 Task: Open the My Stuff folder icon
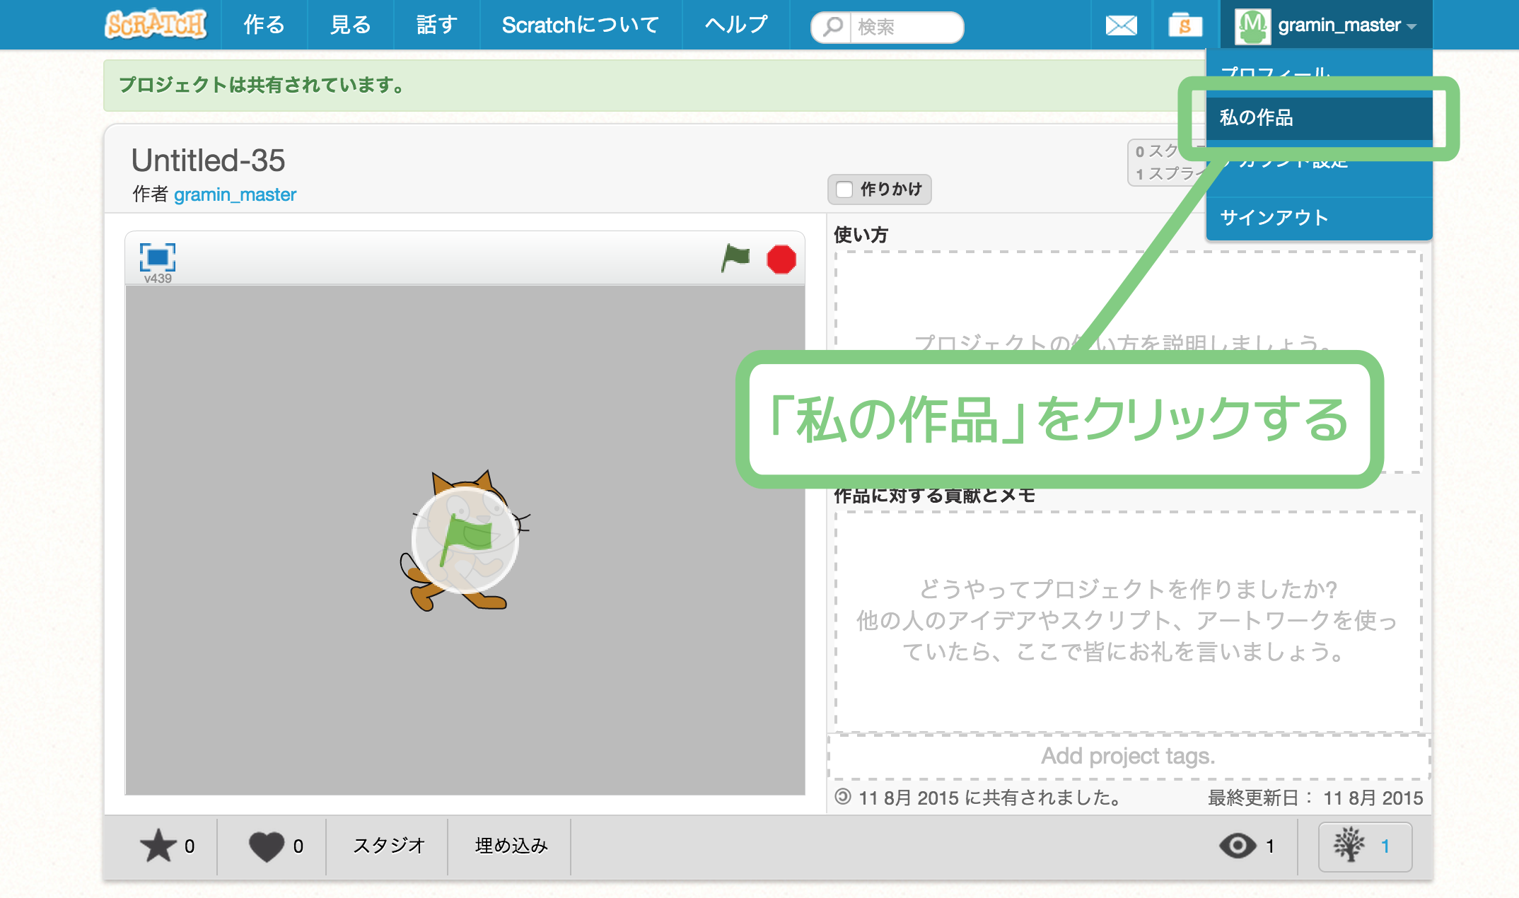click(1185, 25)
